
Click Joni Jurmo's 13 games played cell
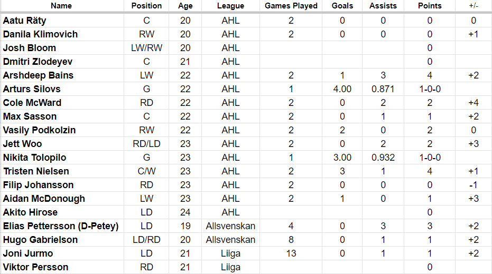click(291, 253)
